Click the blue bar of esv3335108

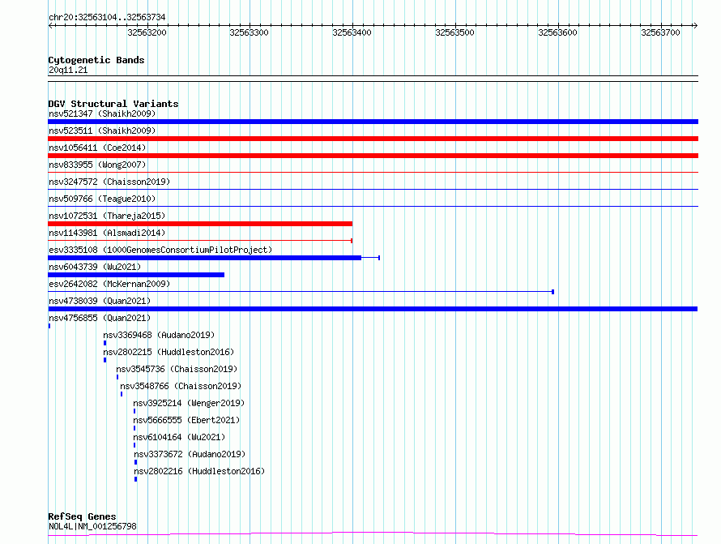[x=205, y=258]
